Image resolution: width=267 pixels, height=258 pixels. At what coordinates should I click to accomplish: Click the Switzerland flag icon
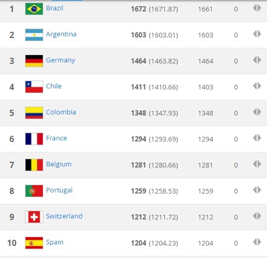(34, 217)
